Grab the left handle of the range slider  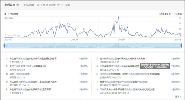click(x=4, y=45)
